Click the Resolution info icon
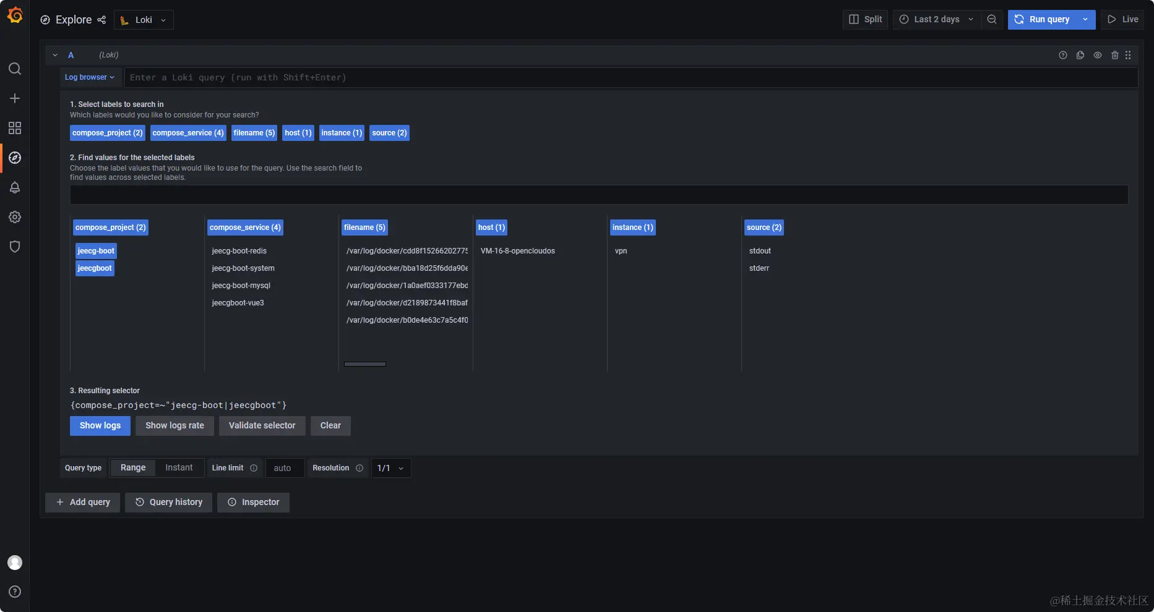The height and width of the screenshot is (612, 1154). click(360, 468)
